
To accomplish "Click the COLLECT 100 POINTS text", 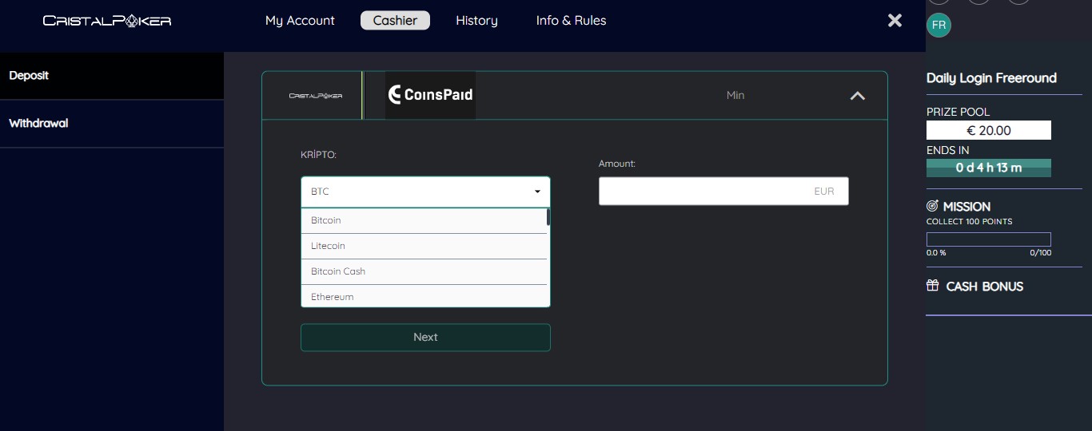I will pos(969,221).
